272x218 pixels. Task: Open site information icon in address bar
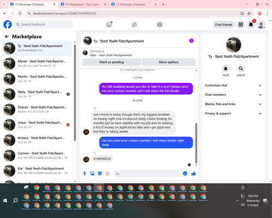(x=29, y=14)
